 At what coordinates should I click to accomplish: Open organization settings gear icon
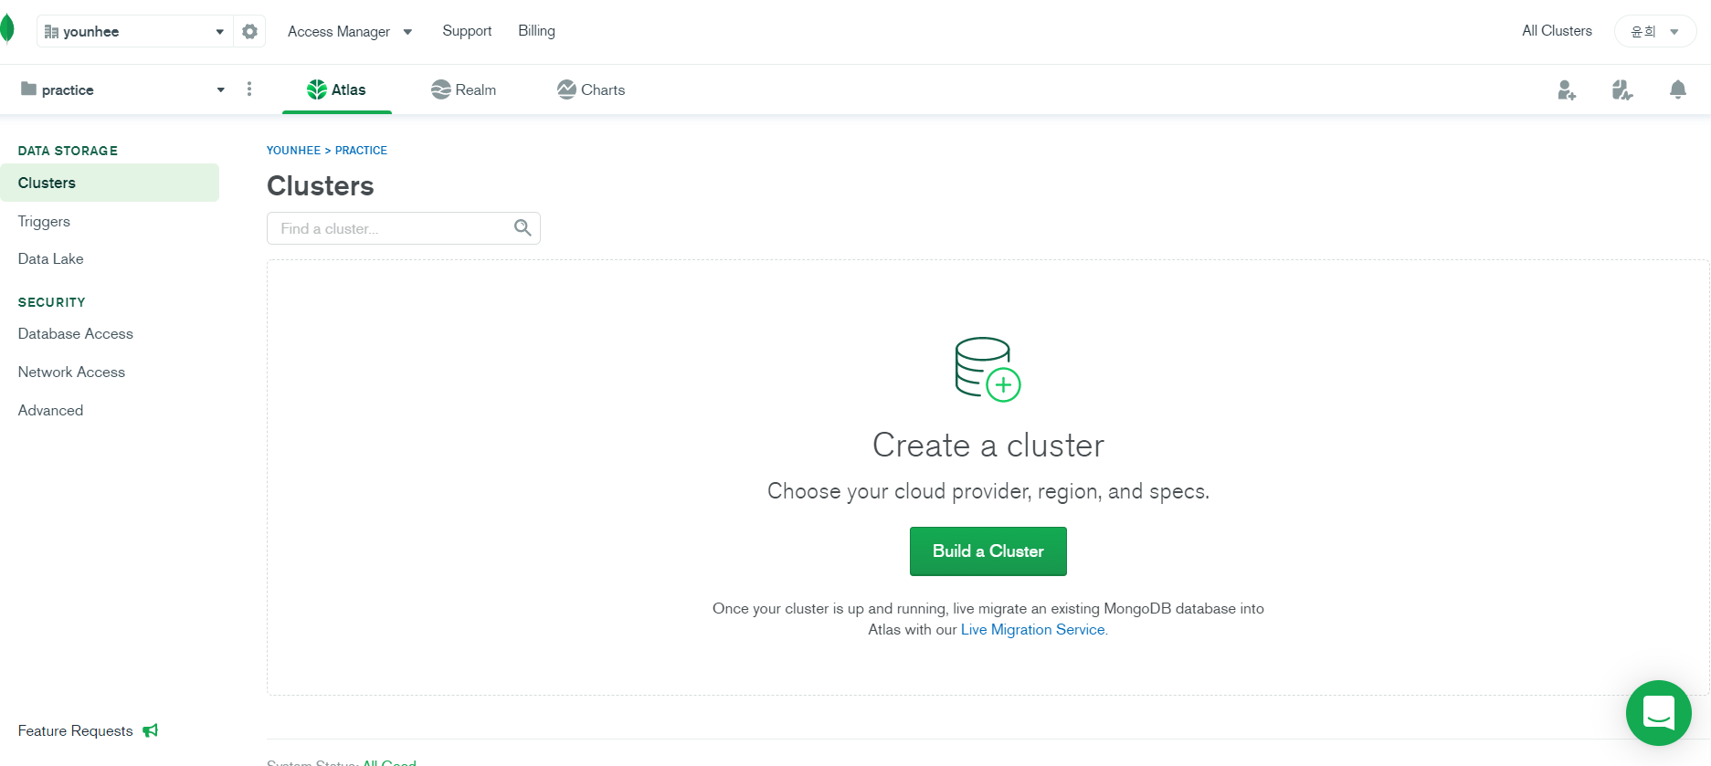(249, 31)
